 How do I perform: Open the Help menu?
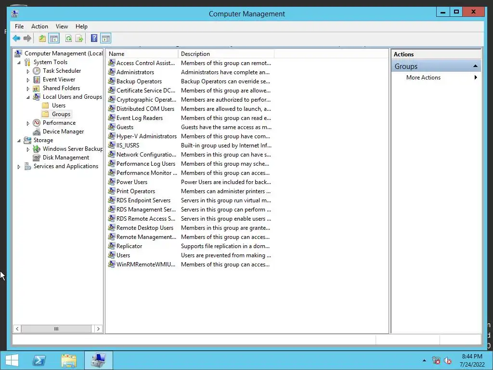tap(81, 26)
